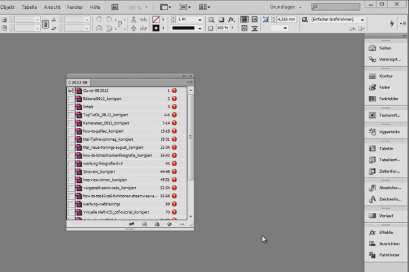Toggle style source box for TopTutDL_08-12_korrigiert
The width and height of the screenshot is (409, 272).
tap(71, 115)
